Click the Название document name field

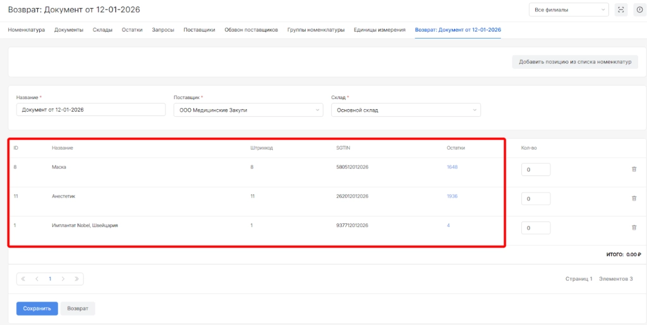click(x=90, y=110)
